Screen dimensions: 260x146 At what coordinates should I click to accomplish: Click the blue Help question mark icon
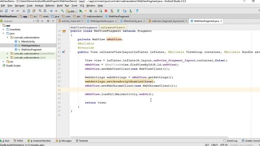click(x=137, y=11)
